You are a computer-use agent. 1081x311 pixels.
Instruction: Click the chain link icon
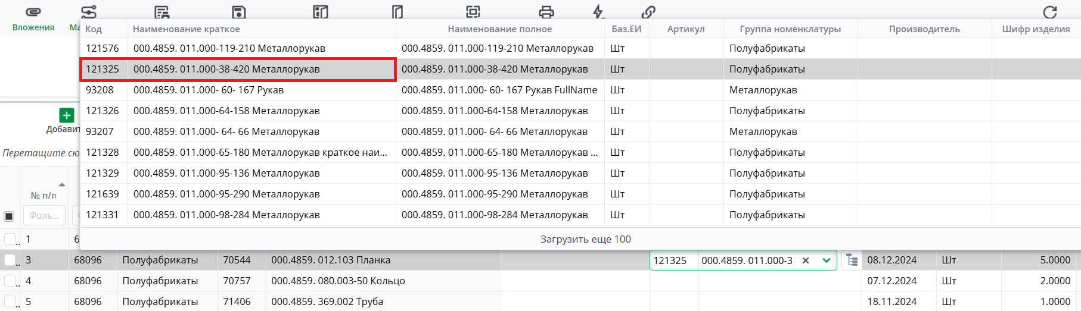648,12
